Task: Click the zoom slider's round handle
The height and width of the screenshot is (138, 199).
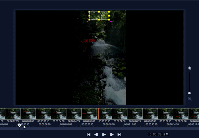Action: 189,93
